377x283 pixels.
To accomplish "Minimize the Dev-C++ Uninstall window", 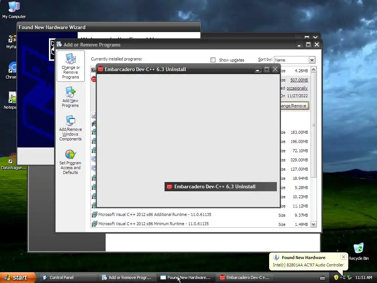I will [257, 70].
